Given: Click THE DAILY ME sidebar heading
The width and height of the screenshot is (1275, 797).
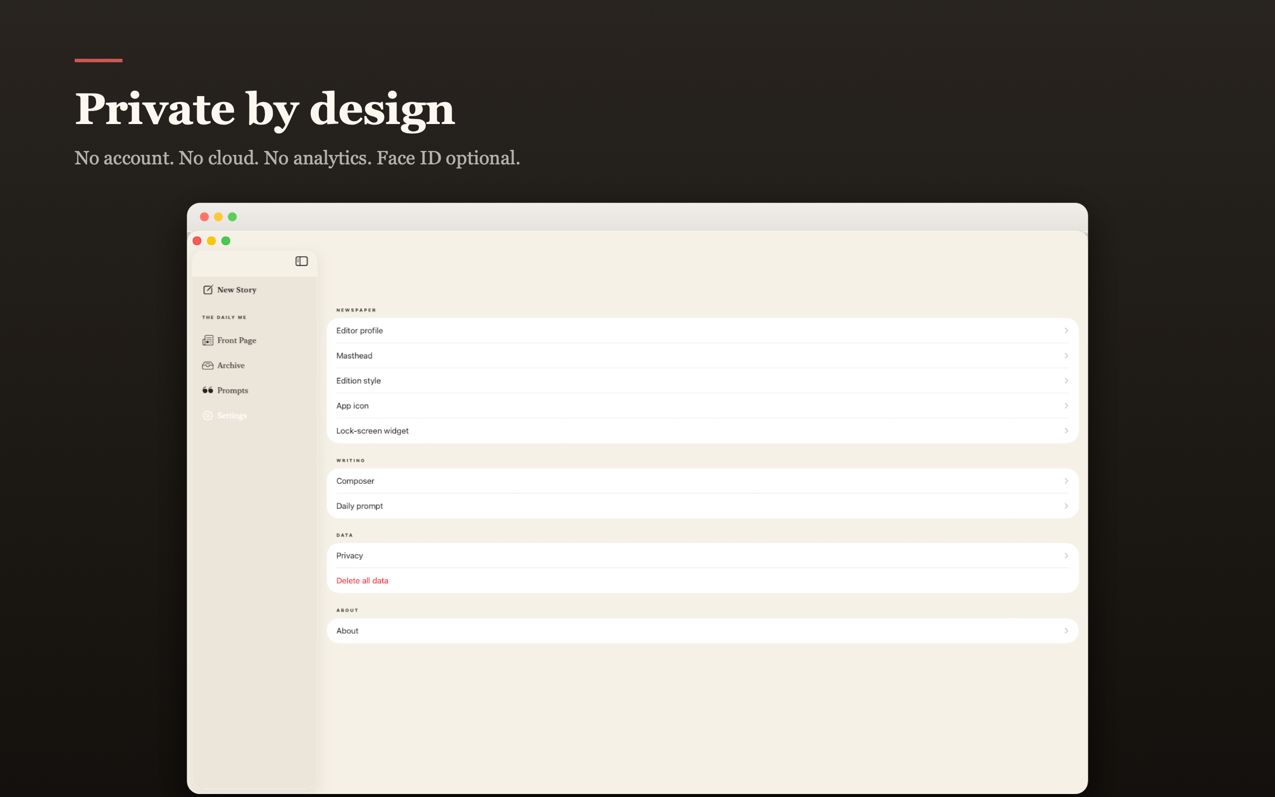Looking at the screenshot, I should tap(224, 317).
